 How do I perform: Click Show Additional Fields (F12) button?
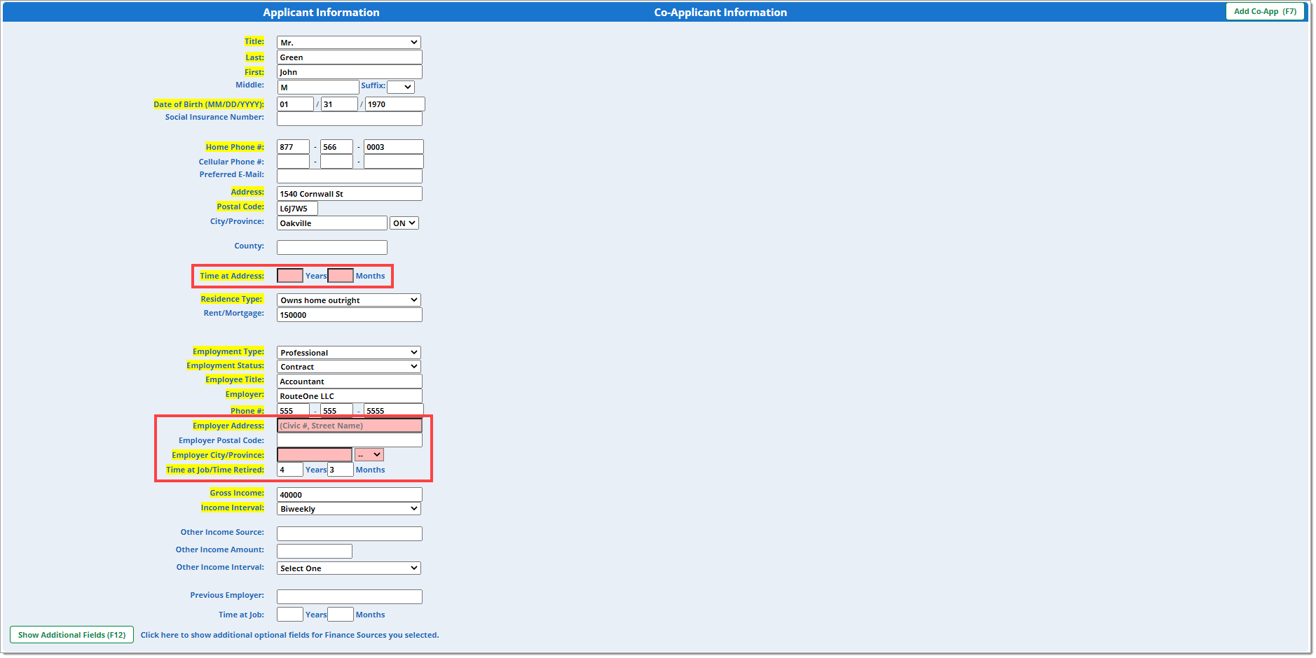(x=71, y=635)
